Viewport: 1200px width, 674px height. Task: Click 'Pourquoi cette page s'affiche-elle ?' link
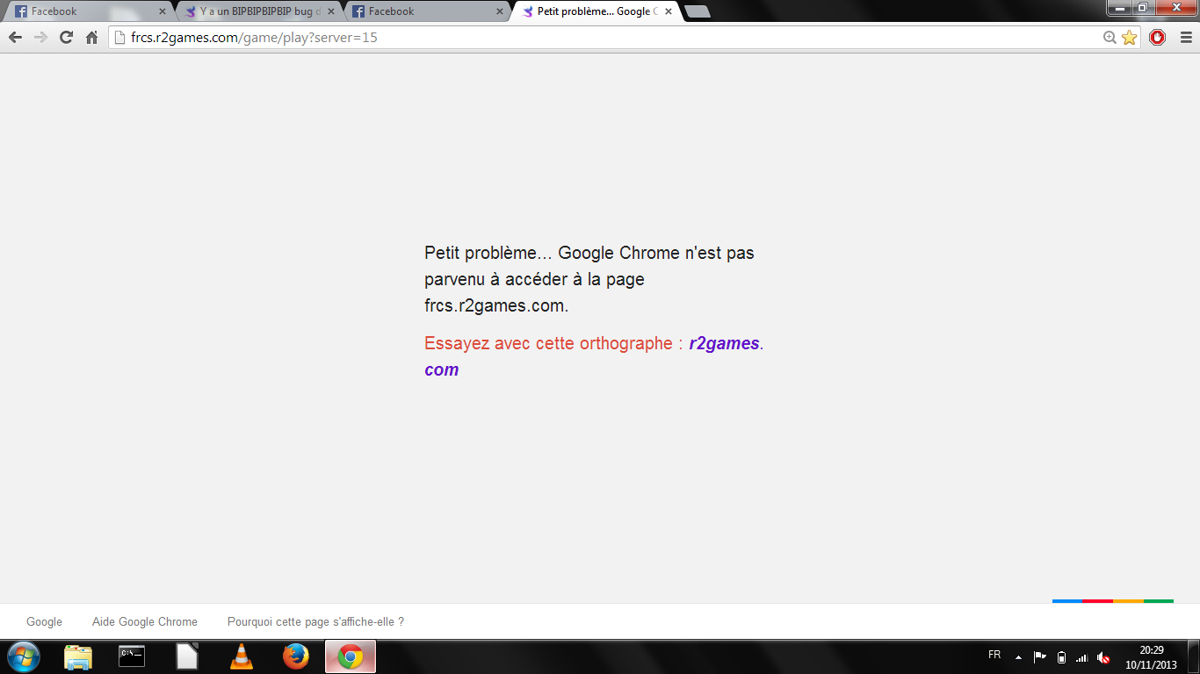[x=315, y=622]
